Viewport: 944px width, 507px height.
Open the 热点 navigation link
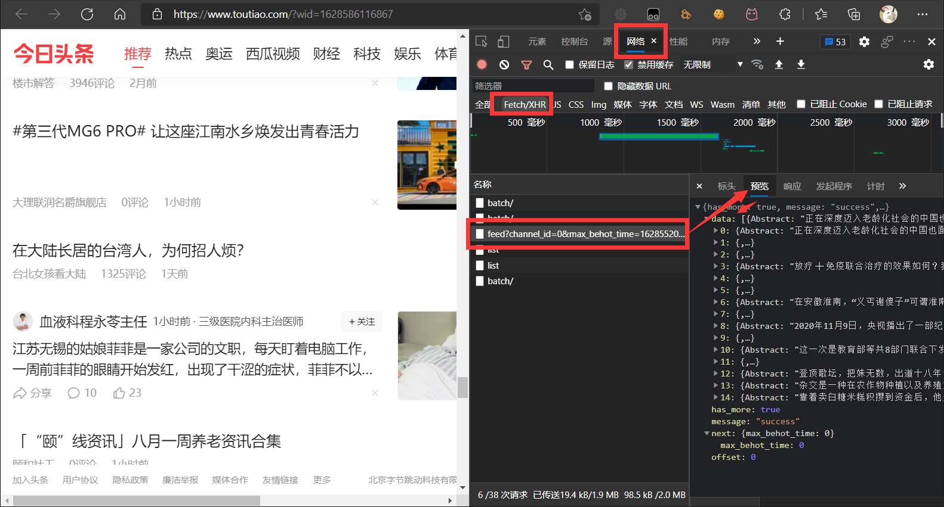(x=178, y=54)
